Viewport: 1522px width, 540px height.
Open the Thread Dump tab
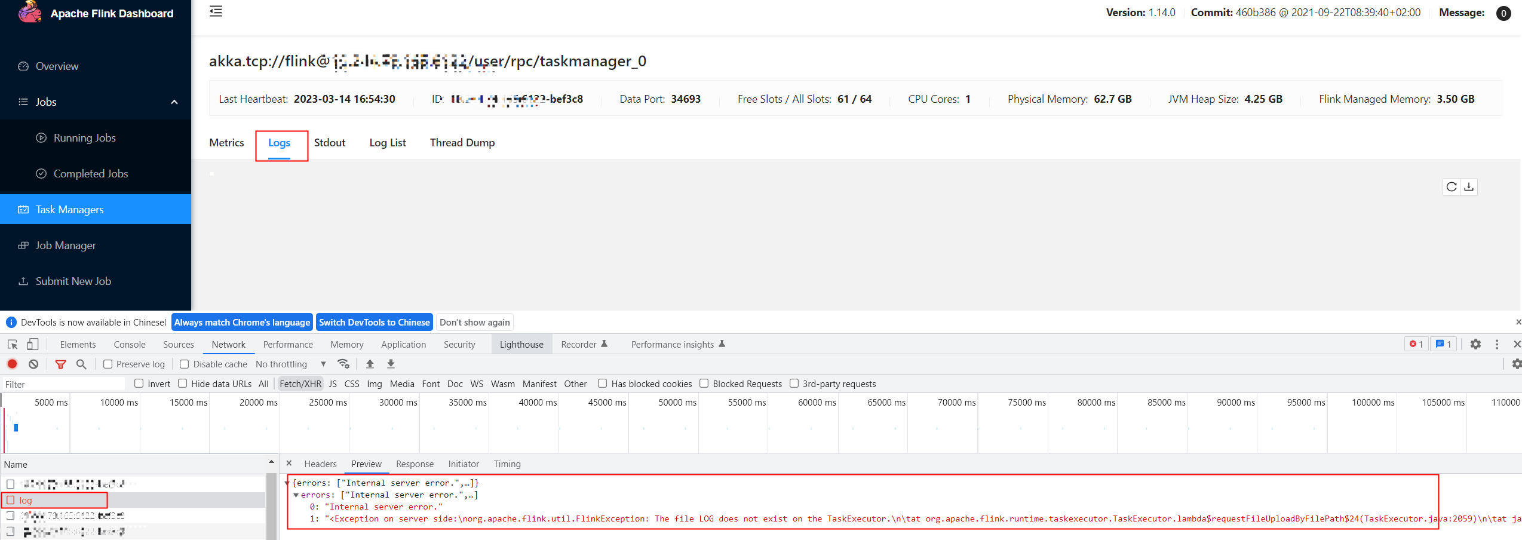[462, 143]
